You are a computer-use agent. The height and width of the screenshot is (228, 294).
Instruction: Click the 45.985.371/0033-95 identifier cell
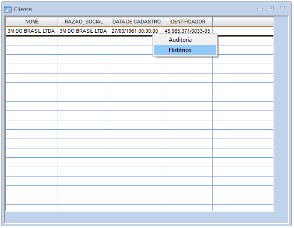coord(187,30)
